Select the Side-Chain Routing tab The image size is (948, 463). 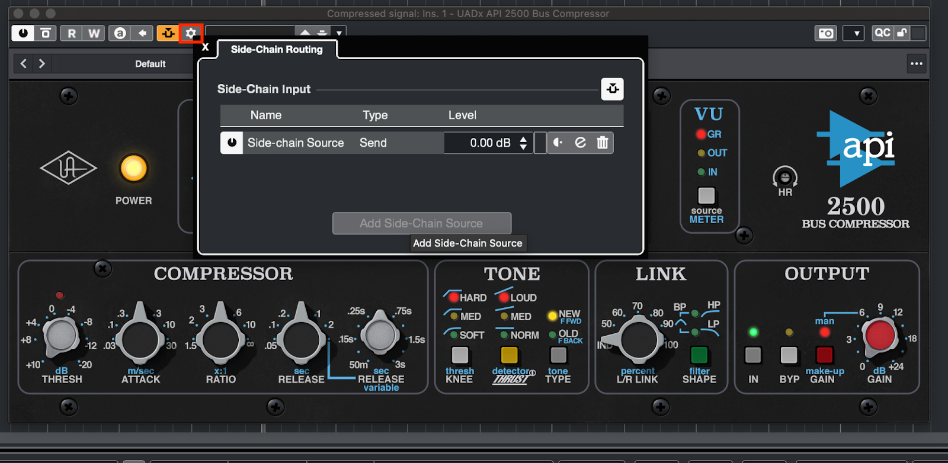(x=277, y=49)
